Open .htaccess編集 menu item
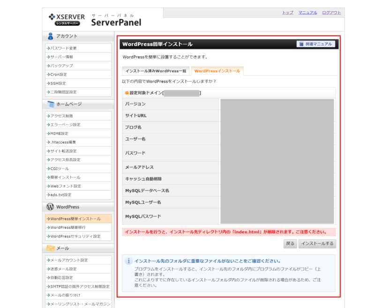The width and height of the screenshot is (375, 308). pyautogui.click(x=78, y=142)
